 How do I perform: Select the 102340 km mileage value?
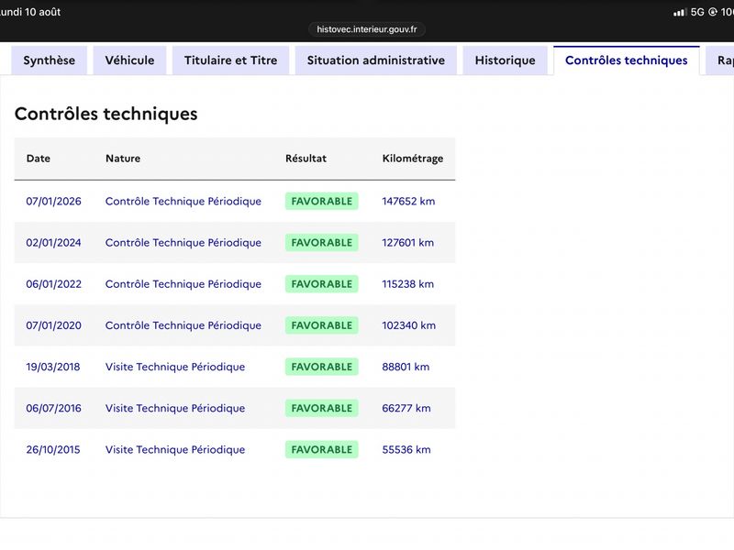point(408,325)
